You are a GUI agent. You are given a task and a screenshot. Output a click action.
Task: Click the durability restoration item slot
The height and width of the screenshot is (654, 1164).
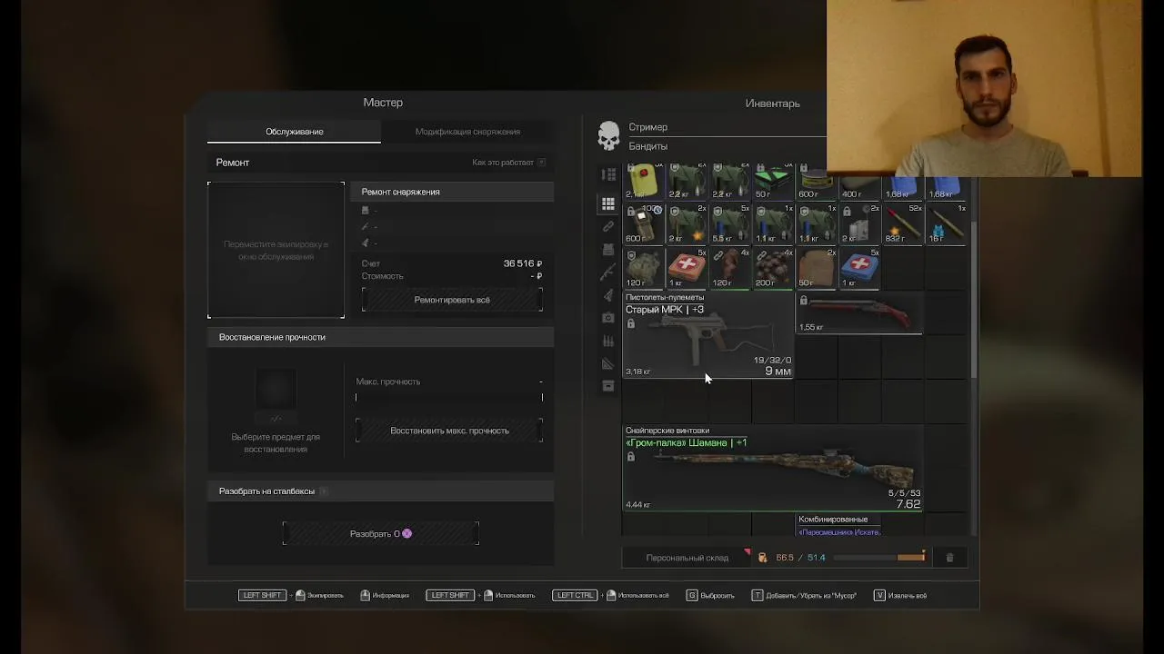pos(276,389)
